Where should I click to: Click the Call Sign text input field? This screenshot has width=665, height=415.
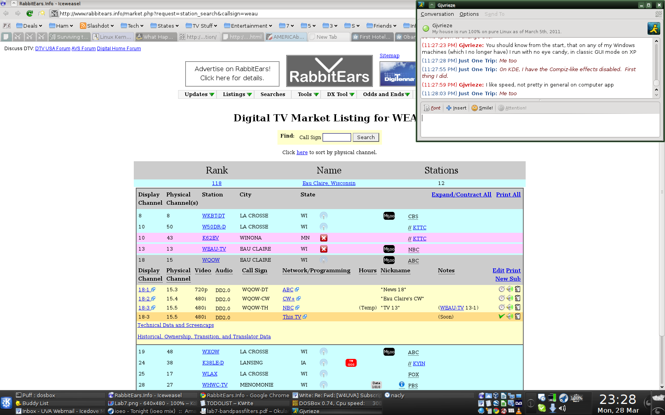337,137
